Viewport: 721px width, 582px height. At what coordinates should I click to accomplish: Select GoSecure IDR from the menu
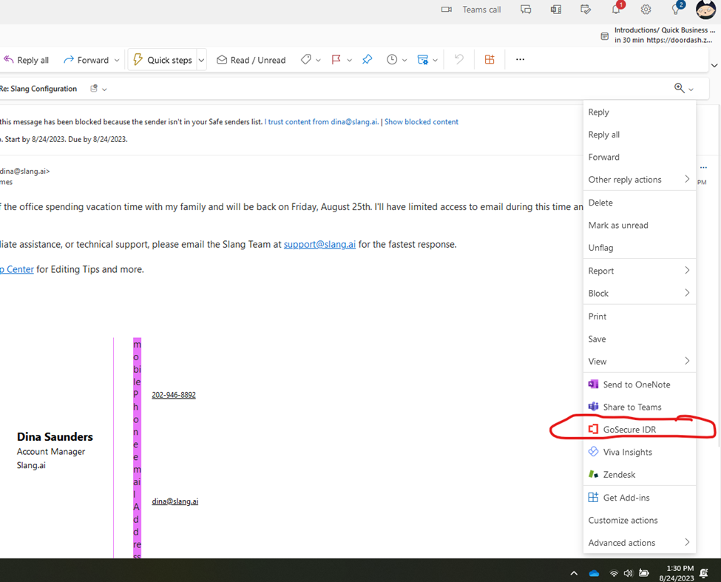629,429
